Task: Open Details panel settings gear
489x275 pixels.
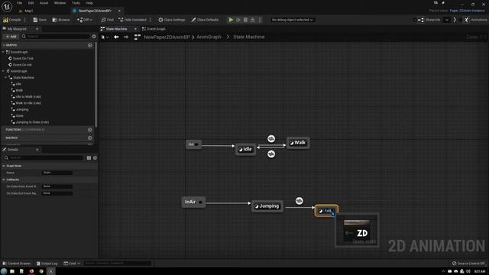Action: [x=95, y=158]
